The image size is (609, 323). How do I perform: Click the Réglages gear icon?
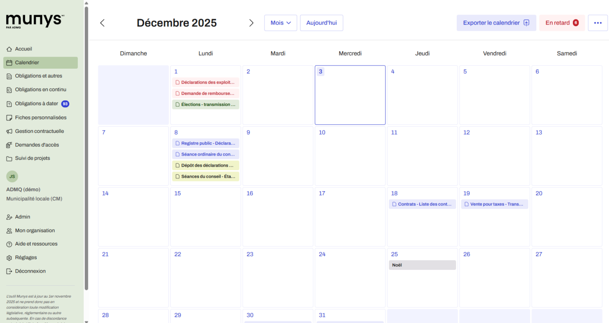[x=9, y=258]
